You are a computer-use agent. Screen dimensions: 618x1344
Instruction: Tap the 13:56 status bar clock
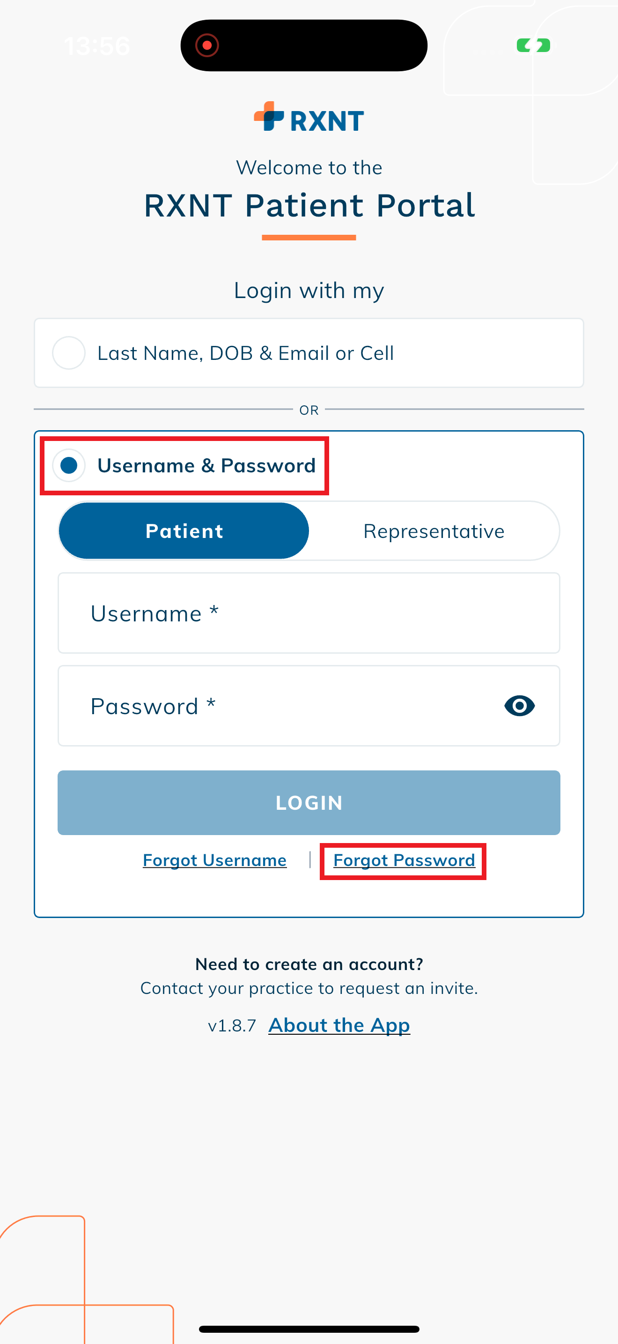tap(97, 46)
